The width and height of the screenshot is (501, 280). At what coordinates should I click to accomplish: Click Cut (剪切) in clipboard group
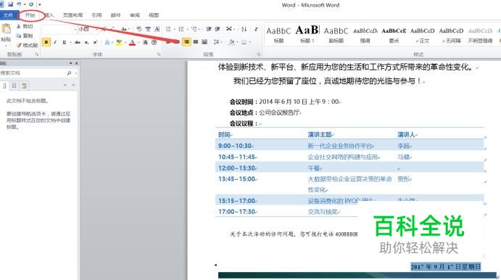25,26
